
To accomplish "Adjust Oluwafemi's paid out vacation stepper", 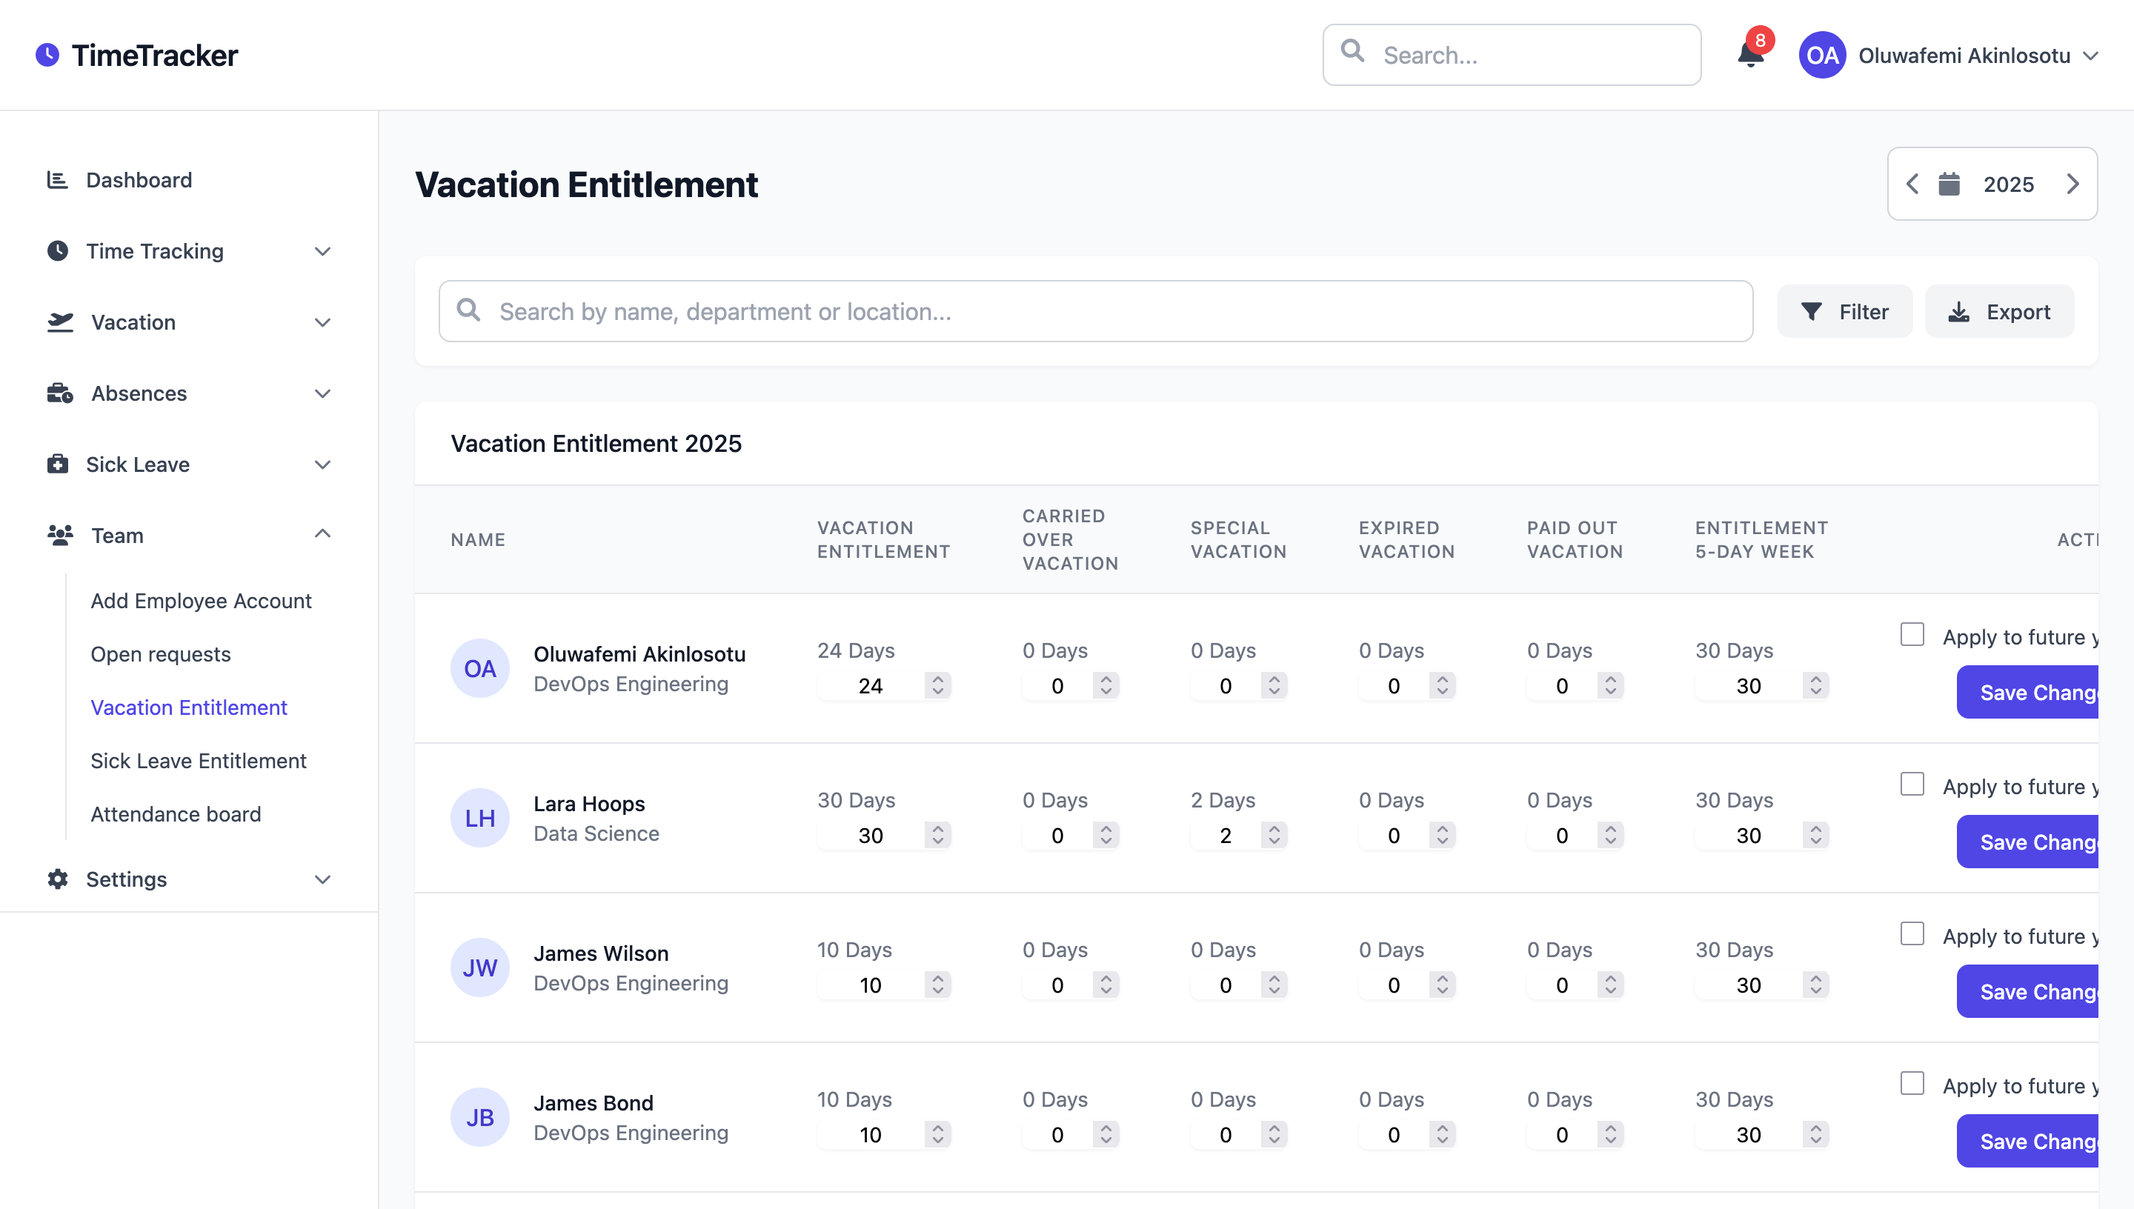I will point(1610,685).
